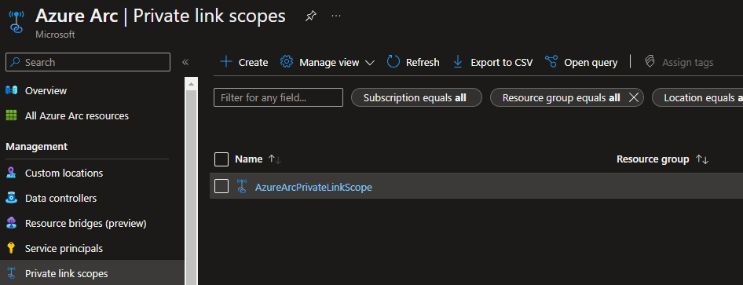The width and height of the screenshot is (743, 285).
Task: Click the Assign tags button
Action: point(679,62)
